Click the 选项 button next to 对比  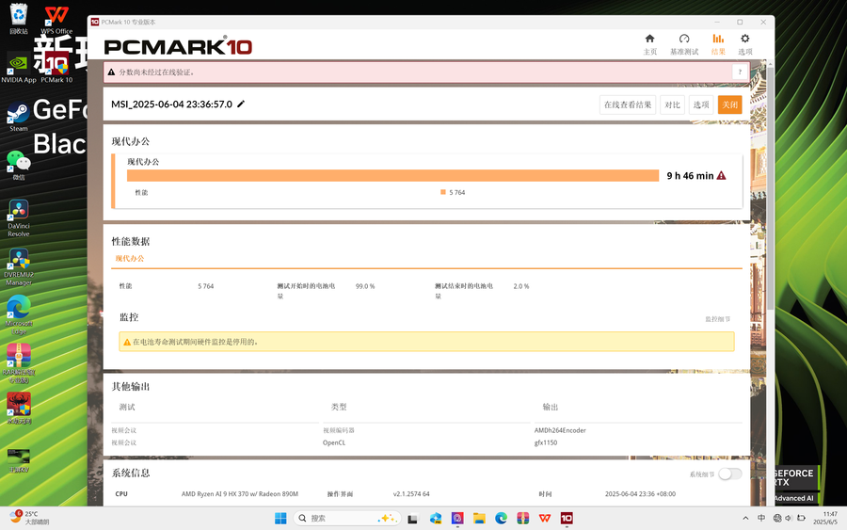tap(701, 104)
